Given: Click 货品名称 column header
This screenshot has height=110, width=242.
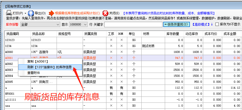Looking at the screenshot, I should click(44, 34).
